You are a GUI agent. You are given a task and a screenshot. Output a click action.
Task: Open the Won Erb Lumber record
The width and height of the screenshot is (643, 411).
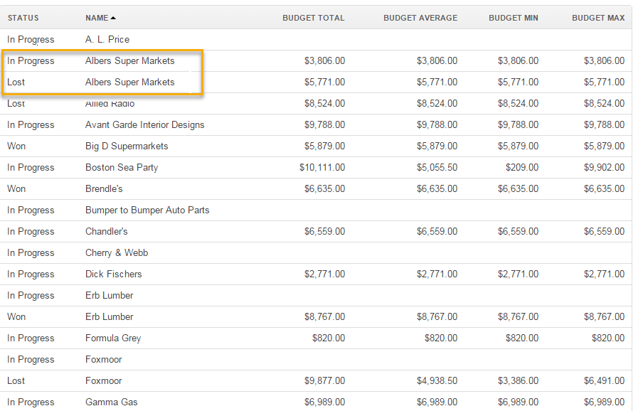click(108, 316)
